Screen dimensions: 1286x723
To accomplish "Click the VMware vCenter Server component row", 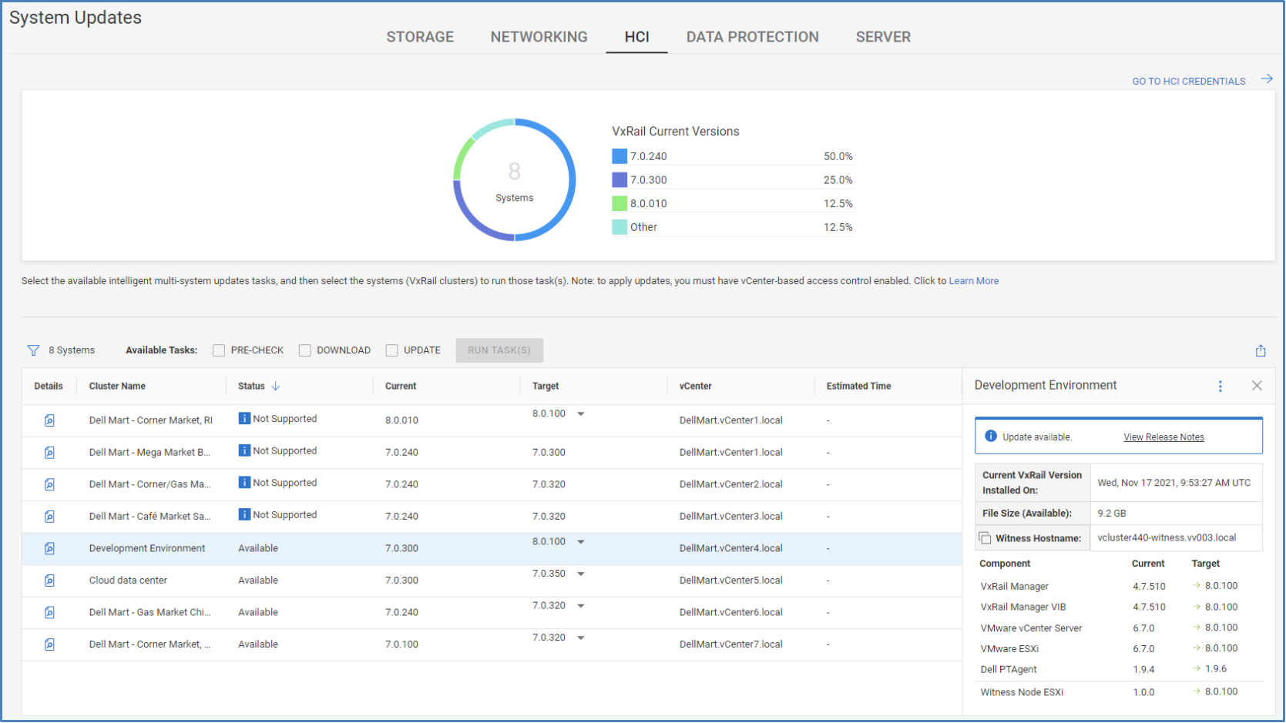I will click(1119, 628).
